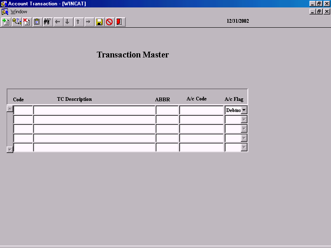Screen dimensions: 331x248
Task: Click the previous record left arrow
Action: [58, 22]
